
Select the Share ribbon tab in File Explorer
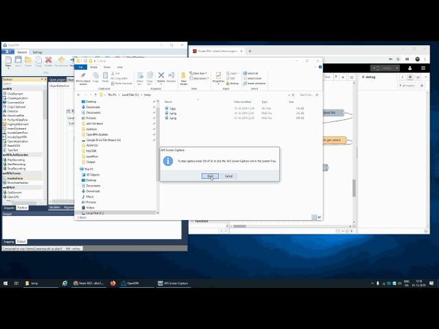(107, 67)
